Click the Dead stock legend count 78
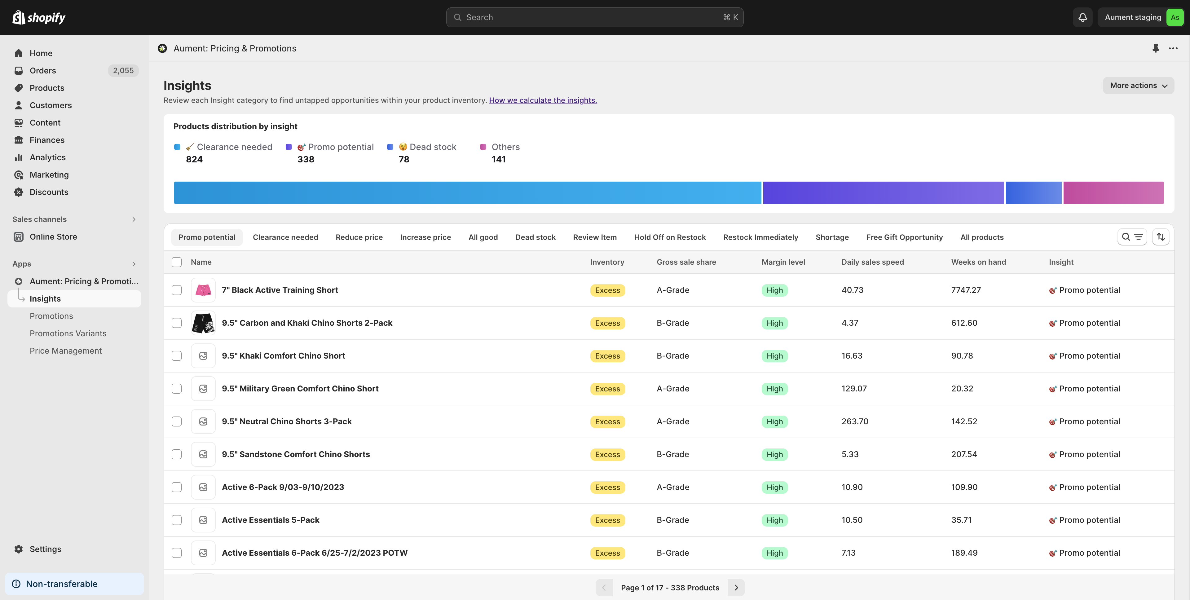Image resolution: width=1190 pixels, height=600 pixels. point(404,159)
